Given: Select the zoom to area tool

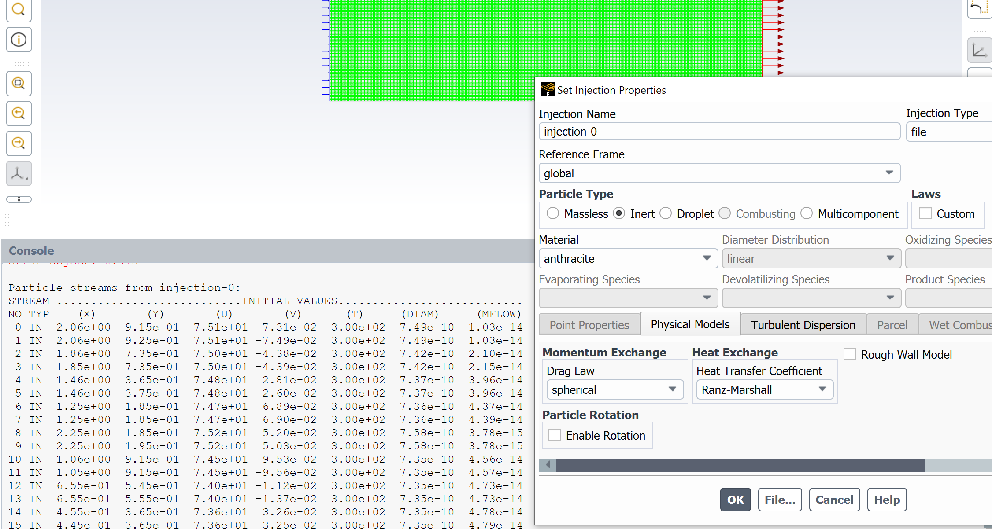Looking at the screenshot, I should (x=19, y=84).
